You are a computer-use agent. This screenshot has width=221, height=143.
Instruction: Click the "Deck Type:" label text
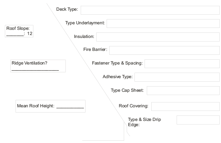point(67,9)
